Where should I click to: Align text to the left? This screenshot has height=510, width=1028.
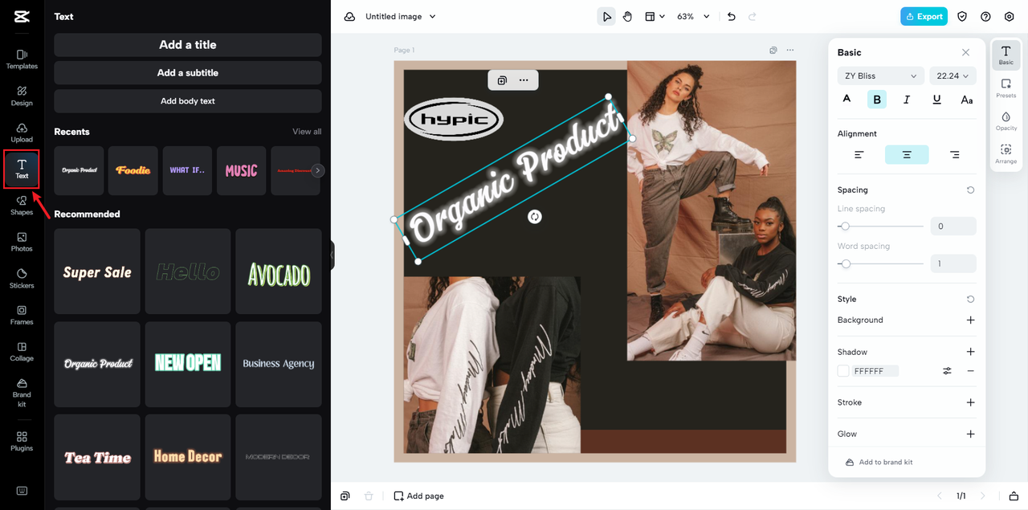(x=859, y=154)
